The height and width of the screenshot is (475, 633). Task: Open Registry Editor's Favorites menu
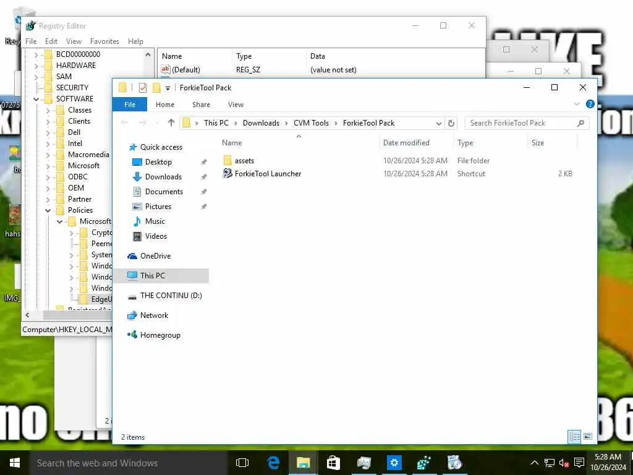(104, 41)
